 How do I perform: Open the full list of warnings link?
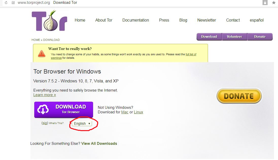[x=191, y=54]
